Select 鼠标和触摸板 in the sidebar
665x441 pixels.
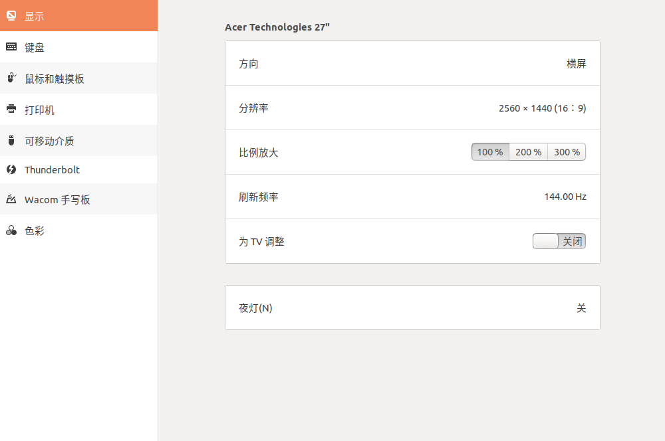pos(79,78)
